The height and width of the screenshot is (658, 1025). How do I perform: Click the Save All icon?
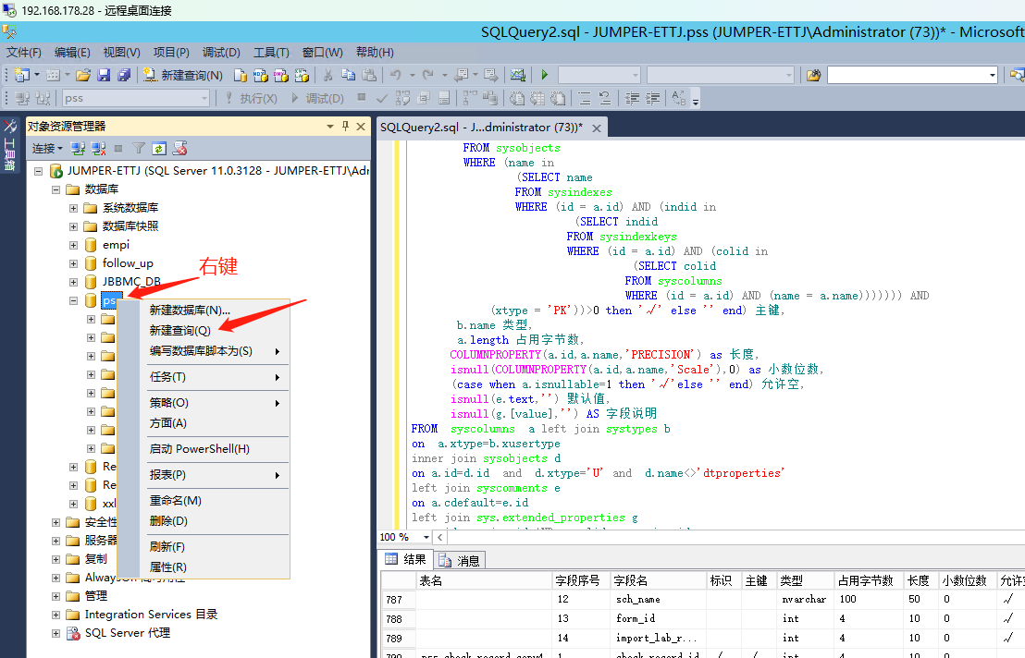pyautogui.click(x=124, y=75)
